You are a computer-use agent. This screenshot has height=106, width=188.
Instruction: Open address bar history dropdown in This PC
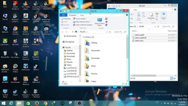point(107,32)
